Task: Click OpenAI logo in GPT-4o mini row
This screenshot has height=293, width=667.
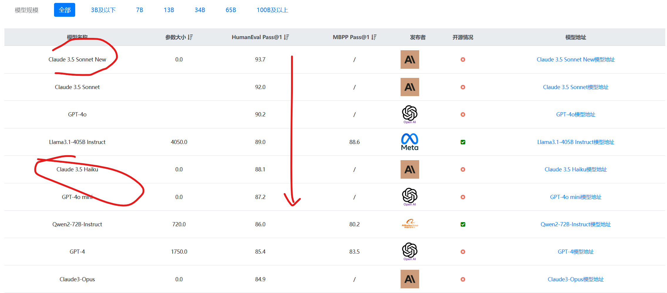Action: click(410, 197)
